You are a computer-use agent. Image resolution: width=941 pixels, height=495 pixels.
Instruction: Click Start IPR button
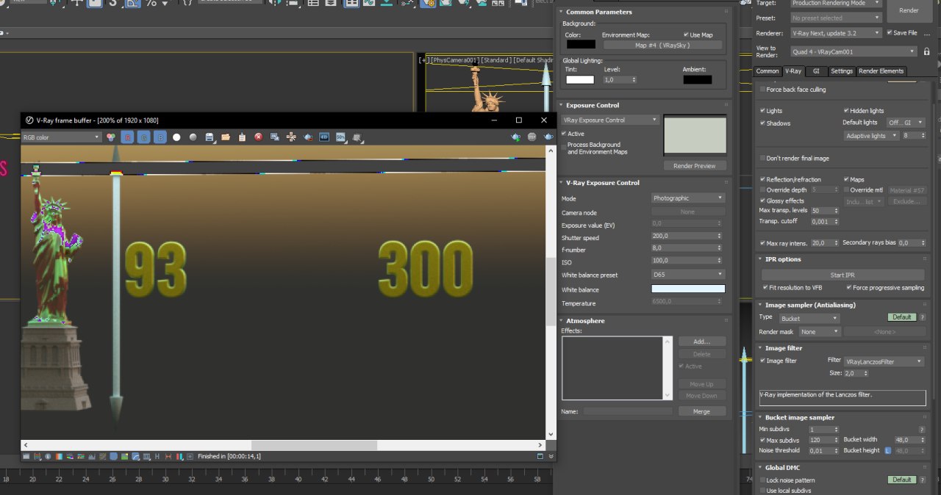coord(842,275)
